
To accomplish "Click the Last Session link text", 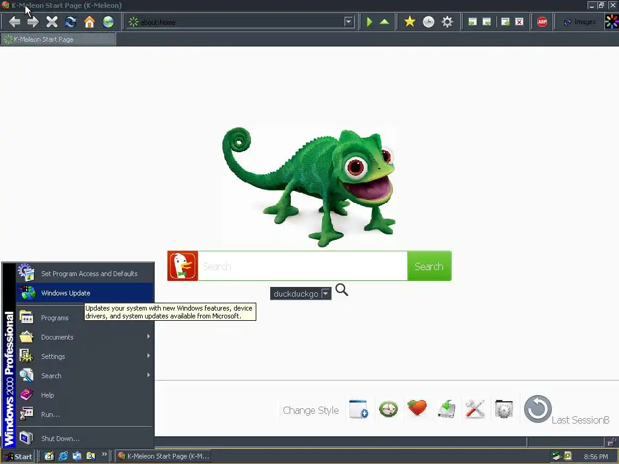I will coord(580,420).
